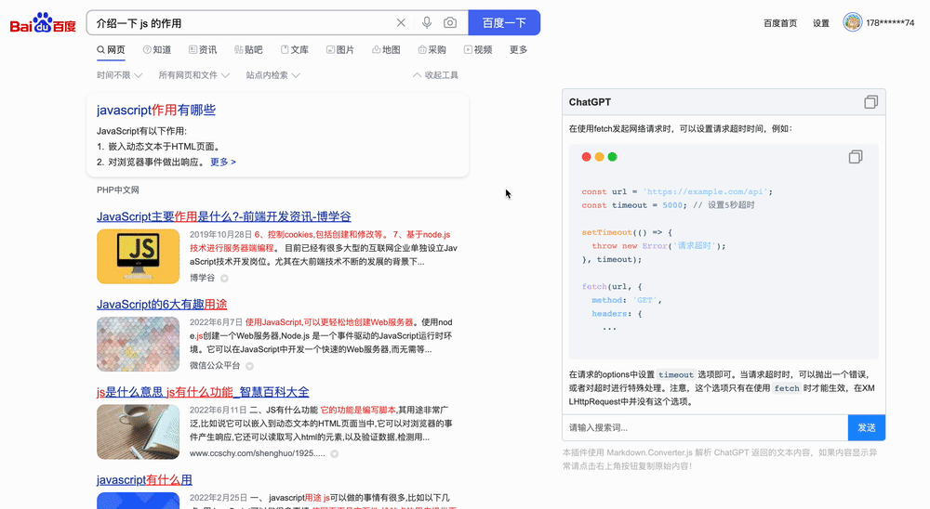Copy the ChatGPT panel raw content icon
The height and width of the screenshot is (509, 930).
pos(870,102)
